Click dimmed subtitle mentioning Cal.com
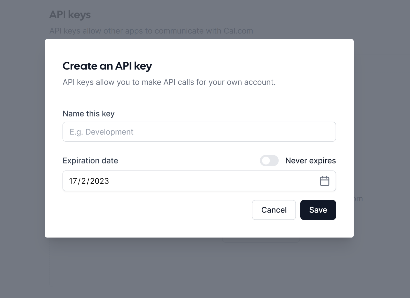This screenshot has height=298, width=410. [x=151, y=31]
